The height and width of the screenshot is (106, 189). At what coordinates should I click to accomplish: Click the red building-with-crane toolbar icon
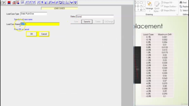[x=14, y=3]
